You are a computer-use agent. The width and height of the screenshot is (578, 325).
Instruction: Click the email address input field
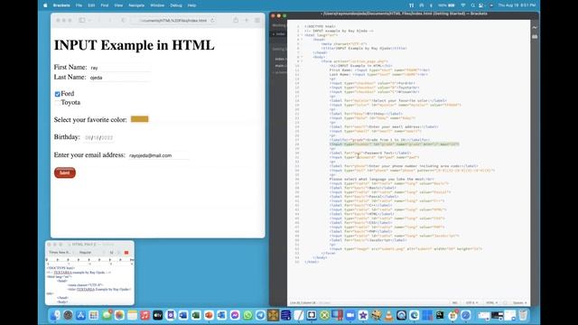(x=159, y=155)
